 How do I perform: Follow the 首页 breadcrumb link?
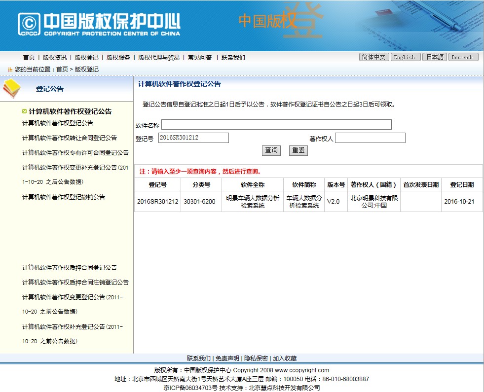62,70
